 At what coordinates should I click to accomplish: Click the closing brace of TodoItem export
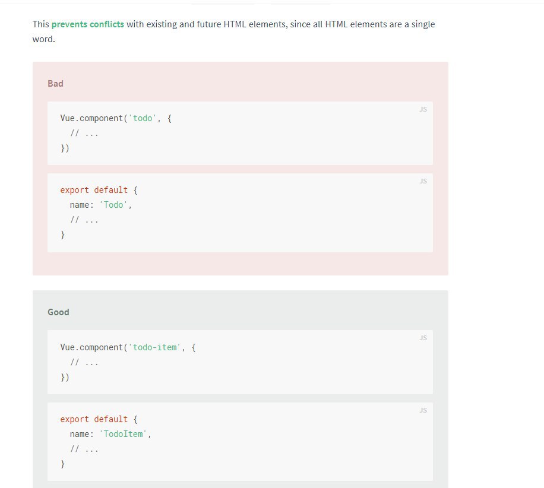pos(62,464)
